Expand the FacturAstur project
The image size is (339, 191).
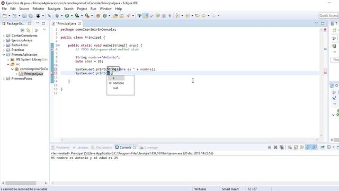4,45
